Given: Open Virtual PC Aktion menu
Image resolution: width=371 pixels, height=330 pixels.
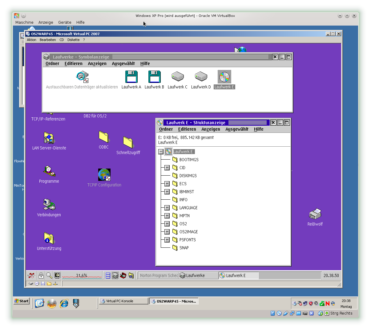Looking at the screenshot, I should (31, 40).
